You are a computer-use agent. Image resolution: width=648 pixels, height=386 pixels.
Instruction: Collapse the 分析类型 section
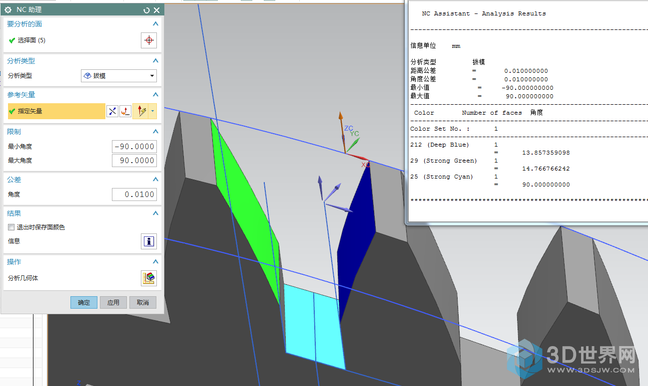(155, 61)
